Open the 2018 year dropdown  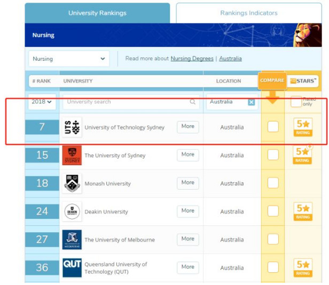(42, 102)
